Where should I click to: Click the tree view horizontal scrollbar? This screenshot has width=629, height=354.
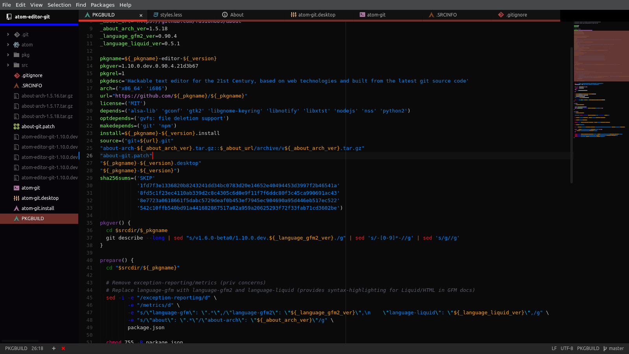tap(20, 341)
